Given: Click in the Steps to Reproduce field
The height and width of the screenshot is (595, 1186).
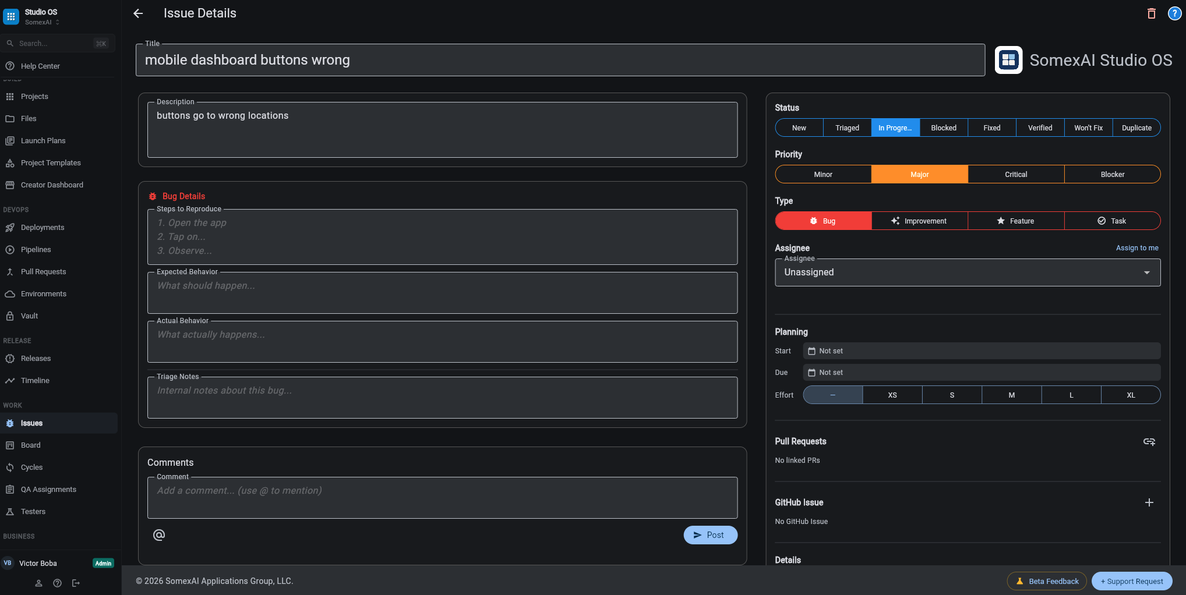Looking at the screenshot, I should [x=442, y=236].
